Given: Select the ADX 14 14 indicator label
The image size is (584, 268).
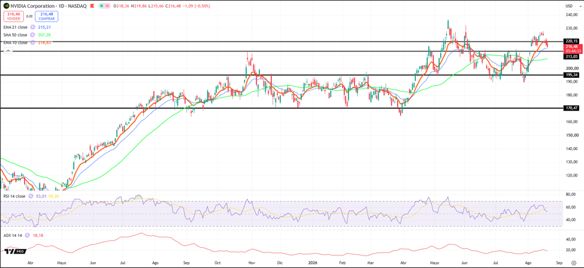Looking at the screenshot, I should pos(13,236).
